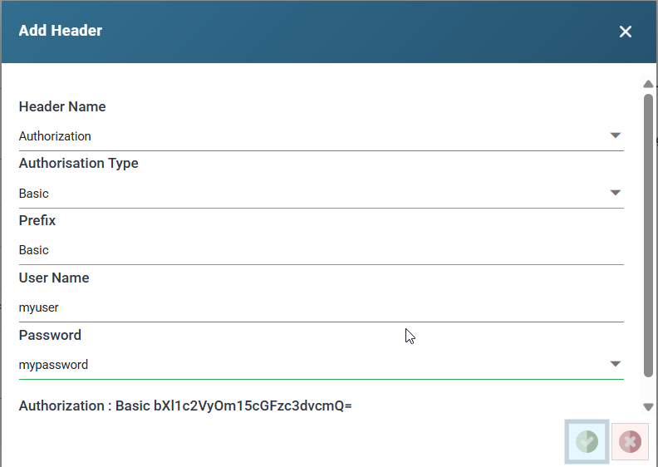
Task: Close the Add Header dialog
Action: coord(626,32)
